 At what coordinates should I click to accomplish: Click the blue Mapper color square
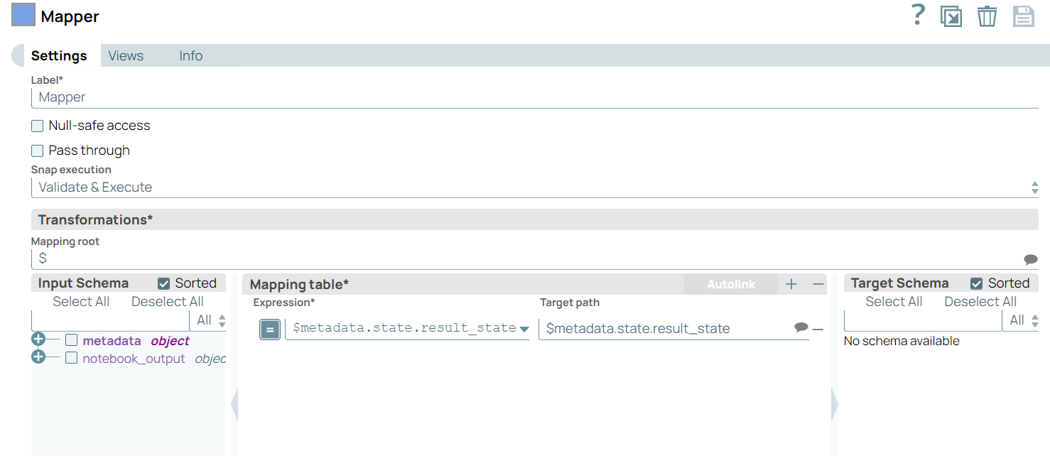click(23, 15)
